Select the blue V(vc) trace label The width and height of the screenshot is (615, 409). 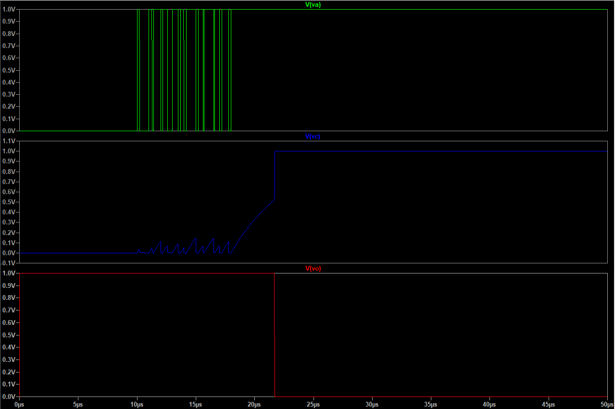tap(313, 136)
